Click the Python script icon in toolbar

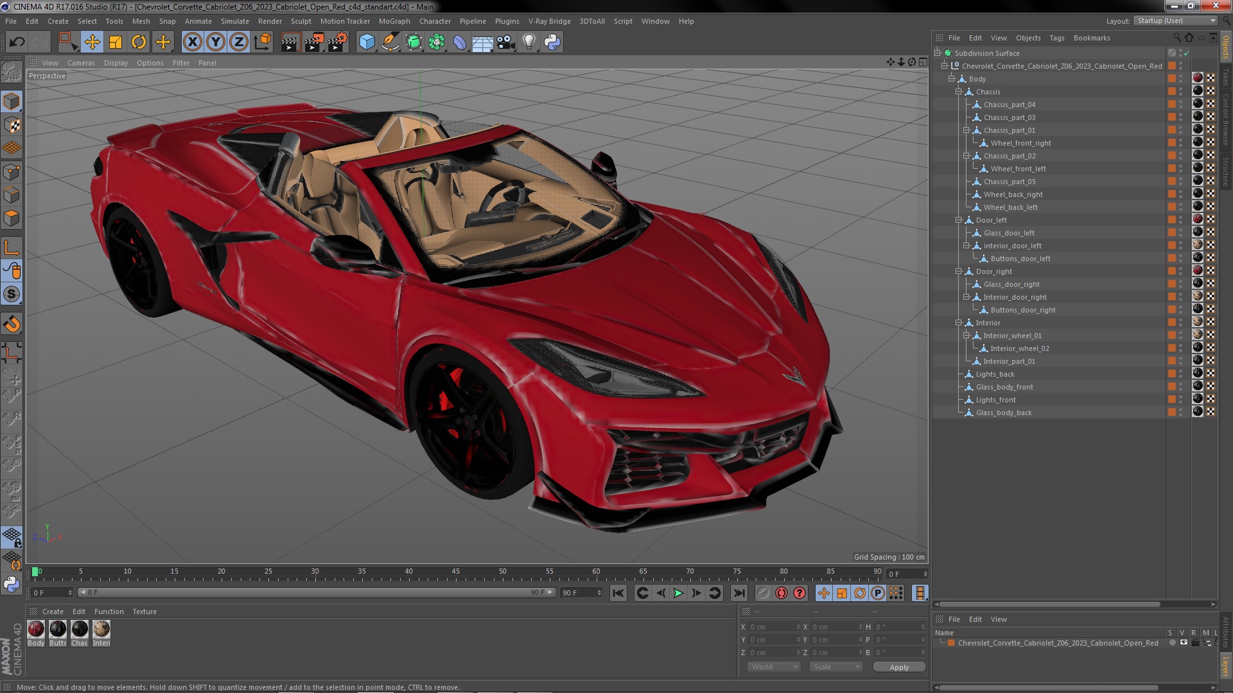[552, 42]
